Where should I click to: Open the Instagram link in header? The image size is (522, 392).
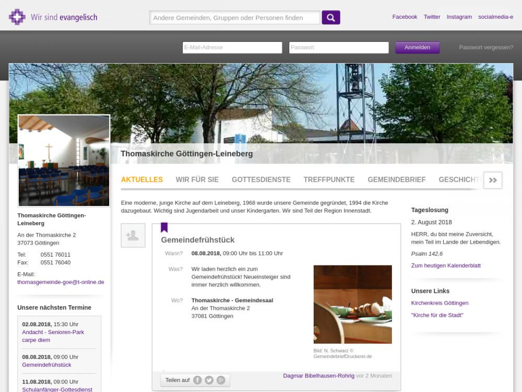[x=459, y=17]
